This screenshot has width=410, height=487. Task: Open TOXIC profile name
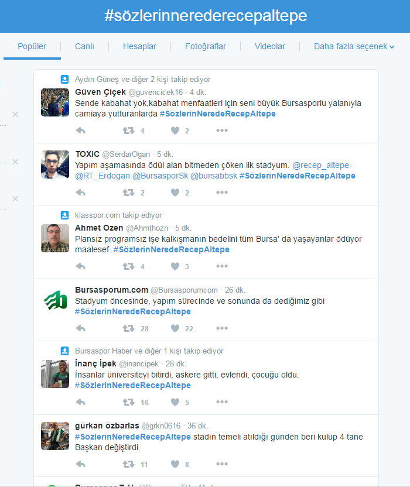click(x=87, y=155)
